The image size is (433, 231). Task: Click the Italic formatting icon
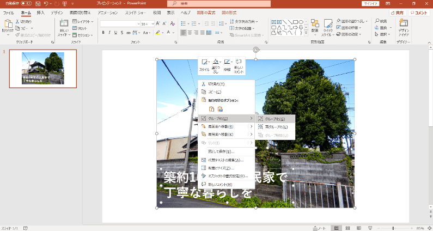coord(109,33)
